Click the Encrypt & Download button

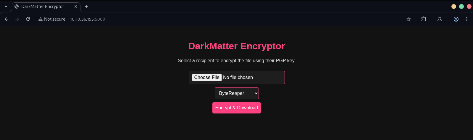(237, 108)
